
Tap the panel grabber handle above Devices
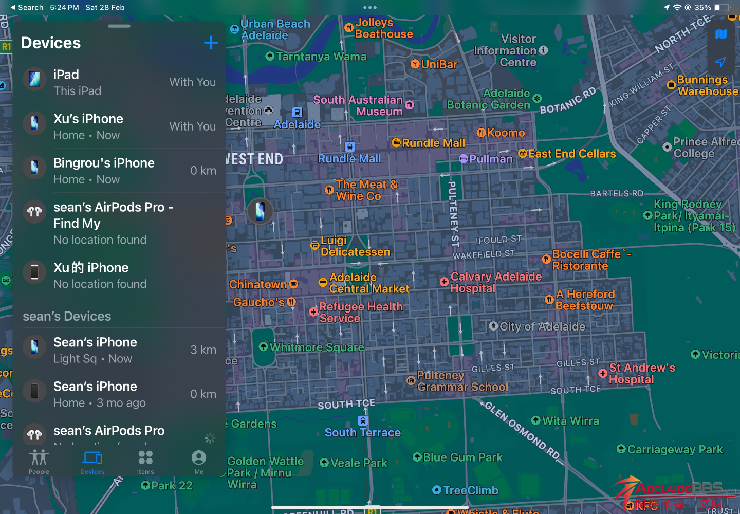tap(119, 26)
